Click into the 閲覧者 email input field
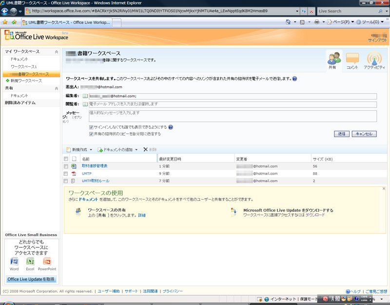This screenshot has width=390, height=305. coord(233,104)
